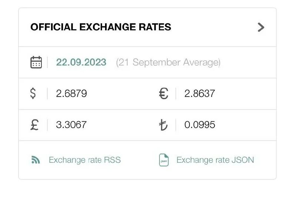Click the 3.3067 pound rate value
Viewport: 296px width, 199px height.
point(71,125)
